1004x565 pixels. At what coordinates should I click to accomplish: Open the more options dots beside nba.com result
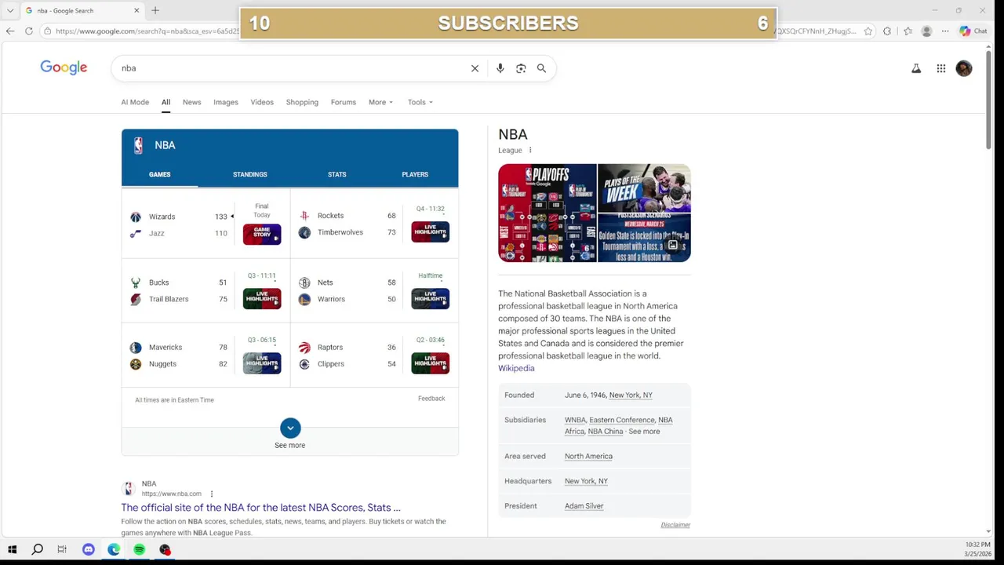click(211, 494)
